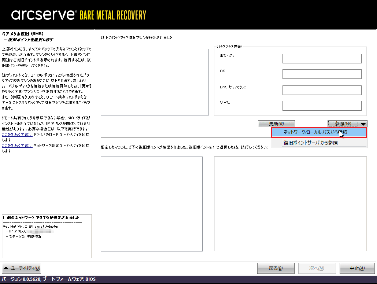Click the ホスト名 text field
The image size is (377, 284).
click(322, 59)
